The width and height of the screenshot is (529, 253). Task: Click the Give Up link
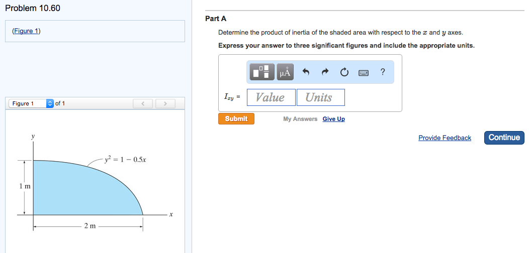click(333, 119)
